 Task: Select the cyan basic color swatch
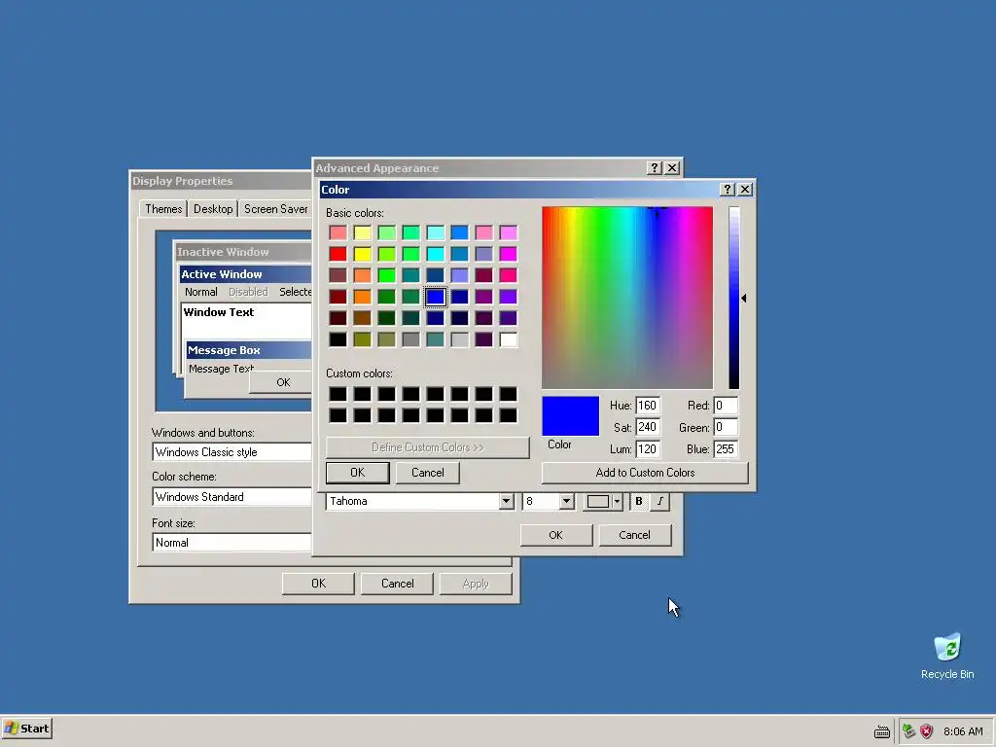pos(435,254)
